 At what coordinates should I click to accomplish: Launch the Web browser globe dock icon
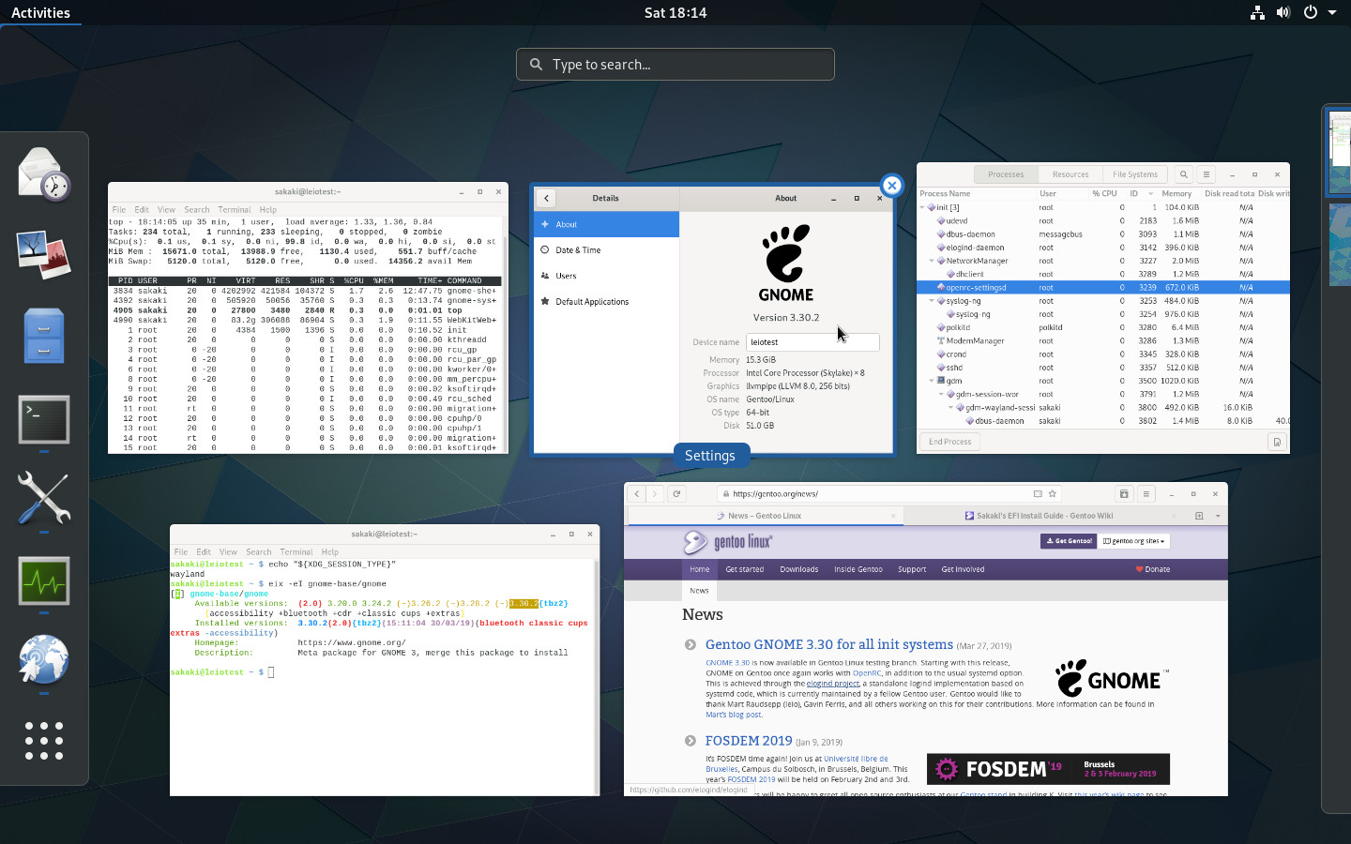pyautogui.click(x=44, y=660)
